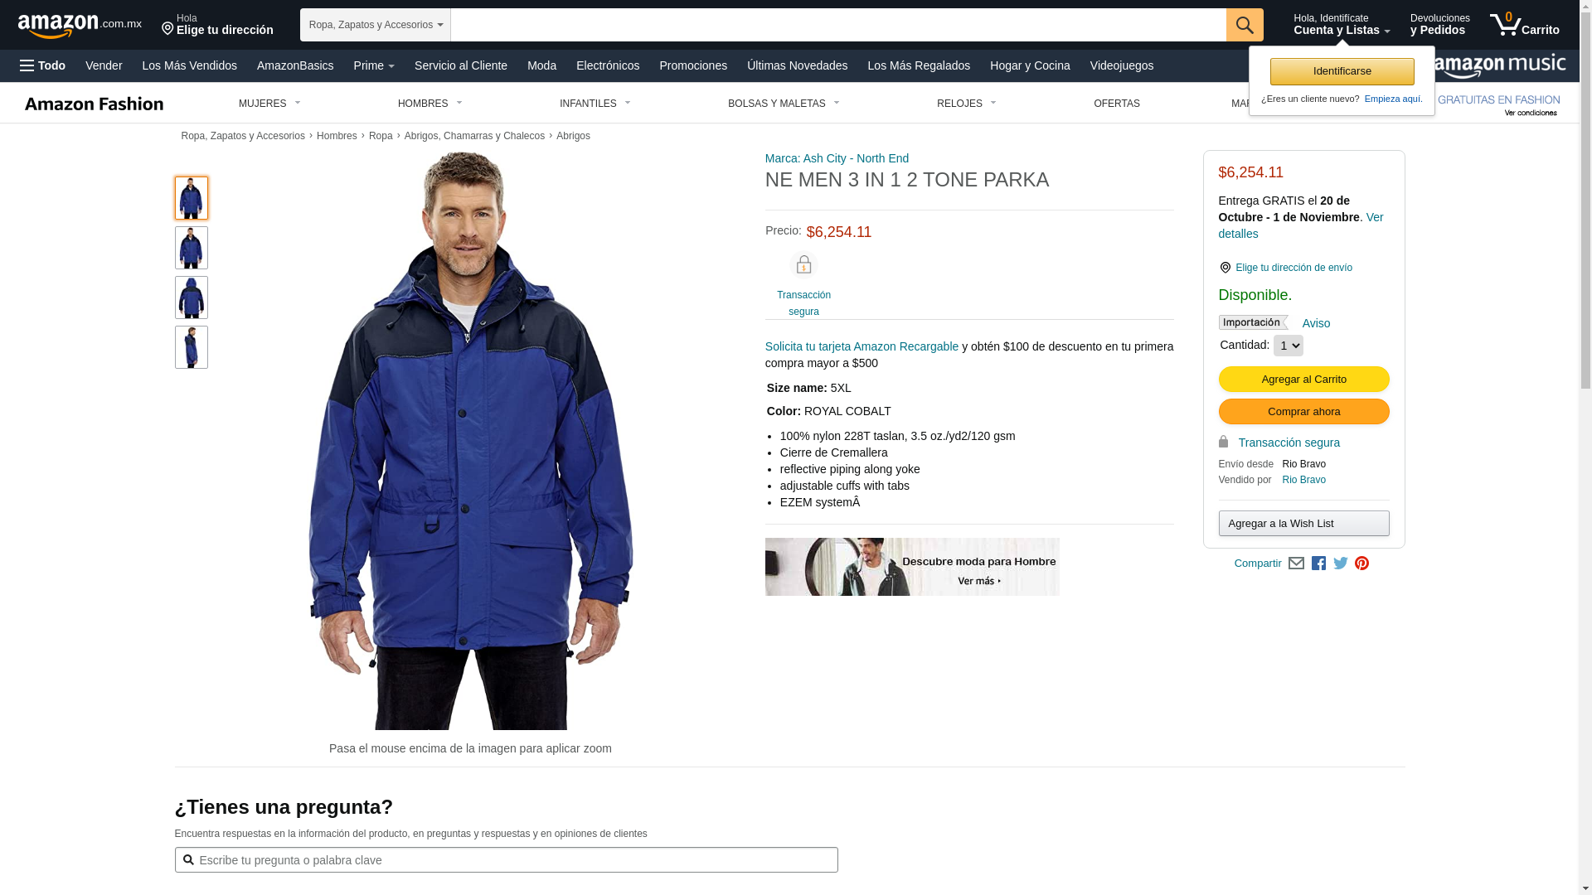This screenshot has height=895, width=1592.
Task: Expand the RELOJES fashion menu
Action: [967, 104]
